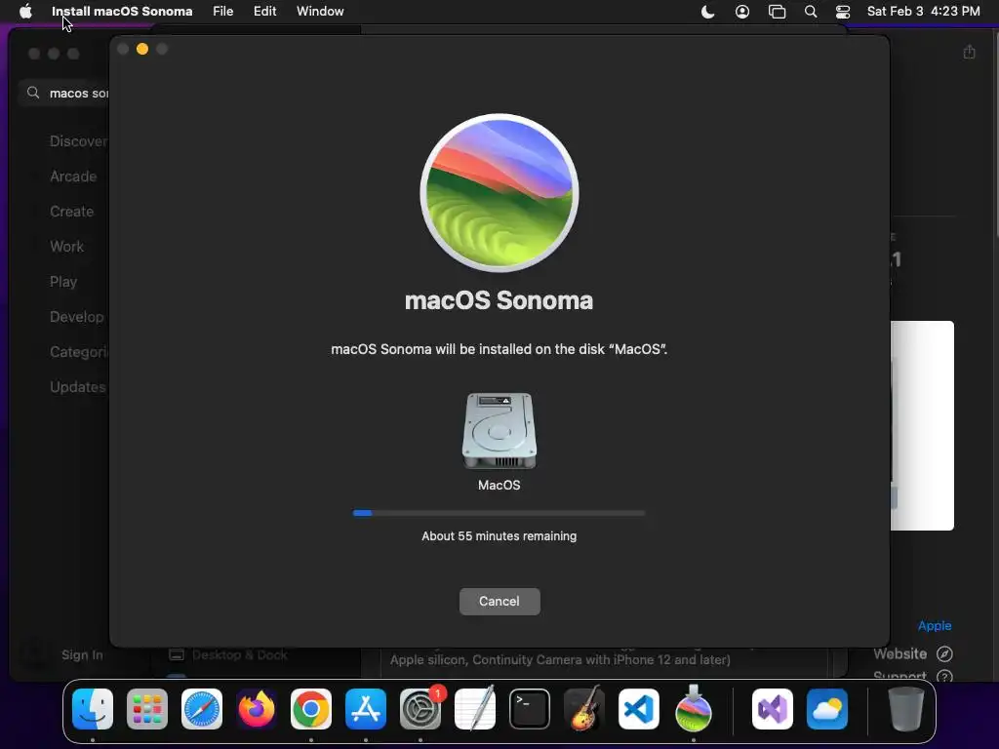The image size is (999, 749).
Task: Open GarageBand from the Dock
Action: [x=584, y=709]
